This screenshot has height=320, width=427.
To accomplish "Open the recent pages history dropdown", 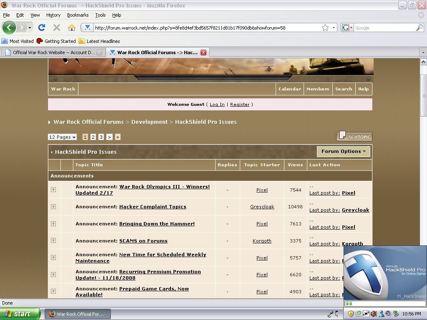I will click(30, 27).
